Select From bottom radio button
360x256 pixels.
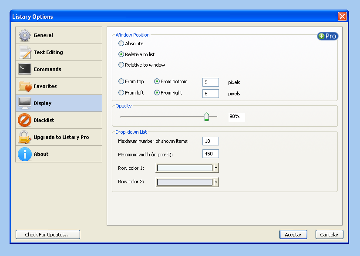[x=157, y=81]
